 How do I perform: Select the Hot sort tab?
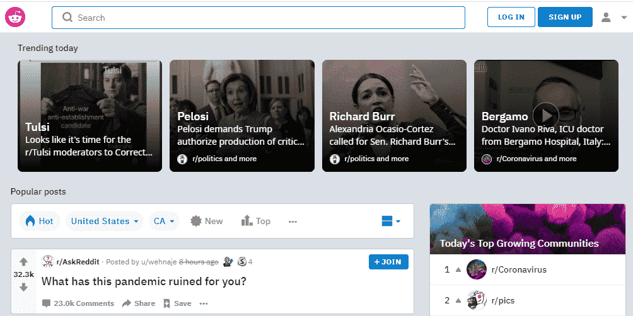(40, 221)
